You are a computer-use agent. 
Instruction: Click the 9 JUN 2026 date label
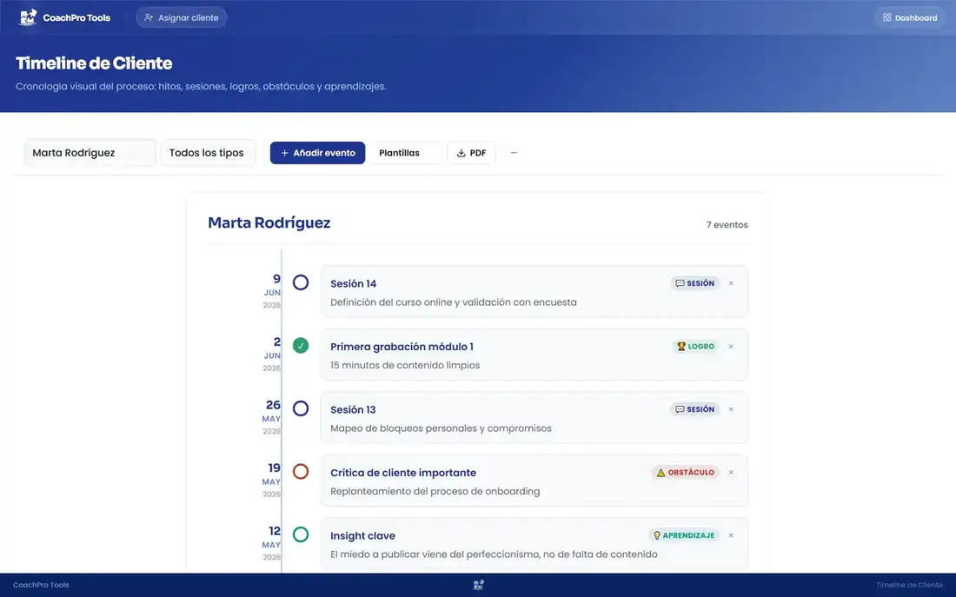(x=272, y=291)
